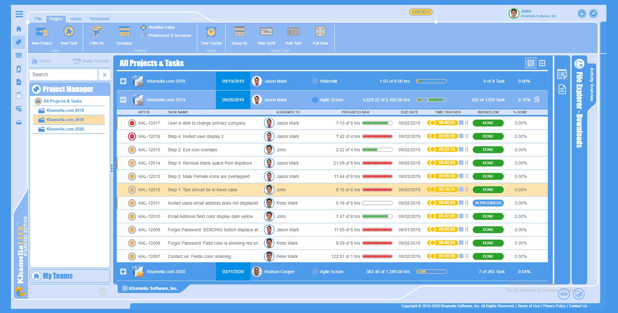Click the home icon in left sidebar
The width and height of the screenshot is (618, 313).
coord(19,29)
